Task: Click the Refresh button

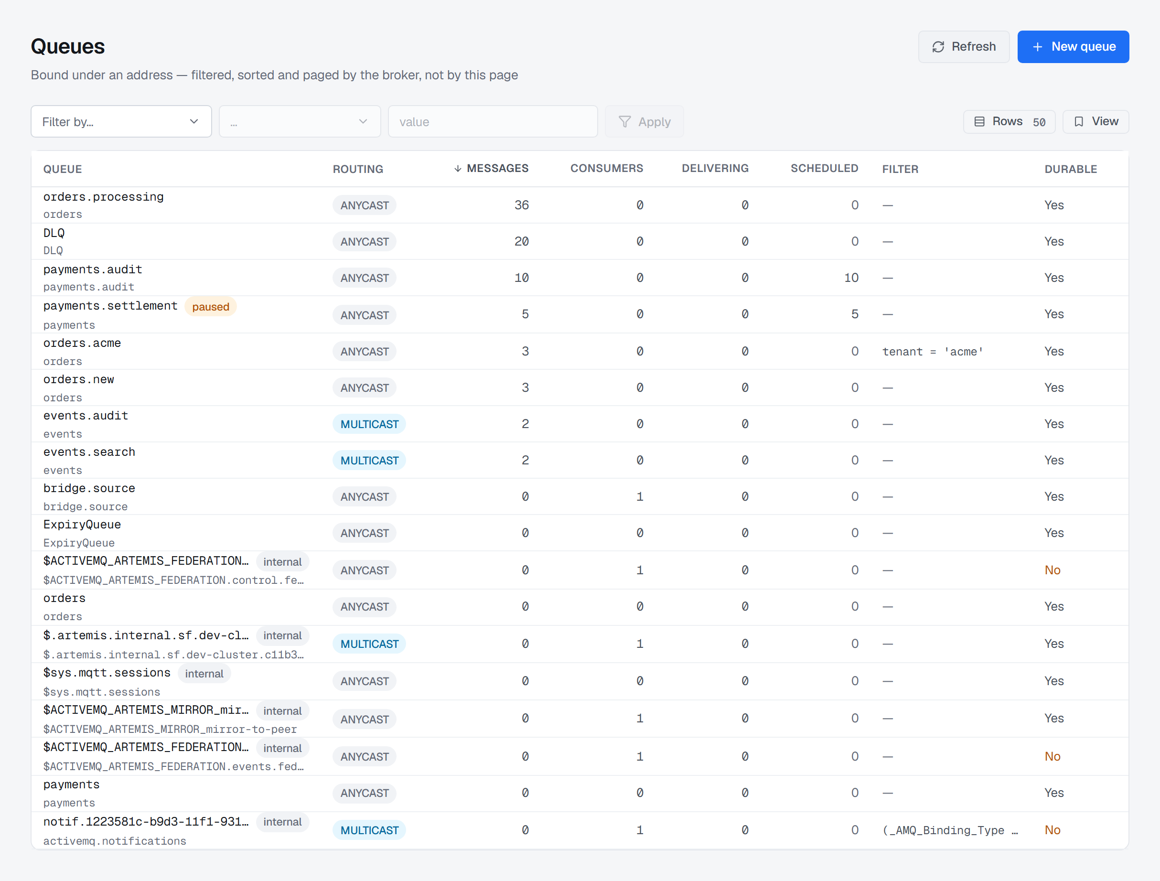Action: [963, 47]
